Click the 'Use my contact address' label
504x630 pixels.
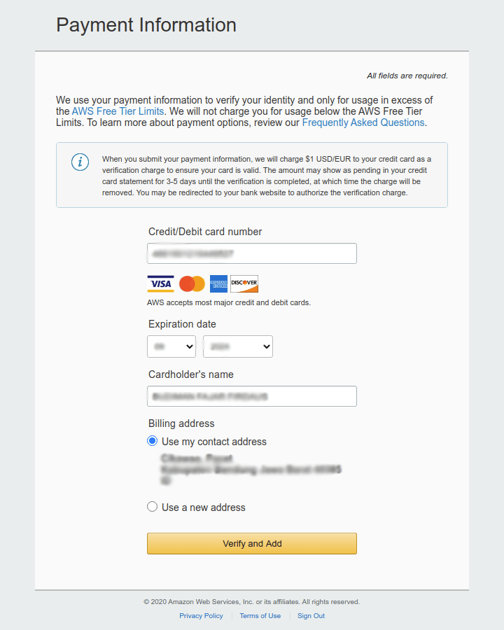click(214, 442)
